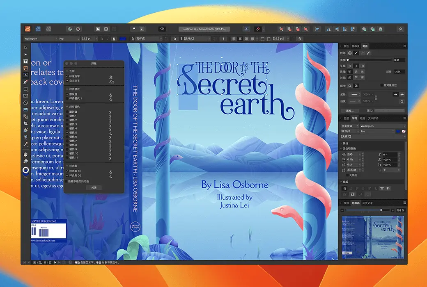
Task: Open the Pro font style dropdown in toolbar
Action: pyautogui.click(x=69, y=39)
